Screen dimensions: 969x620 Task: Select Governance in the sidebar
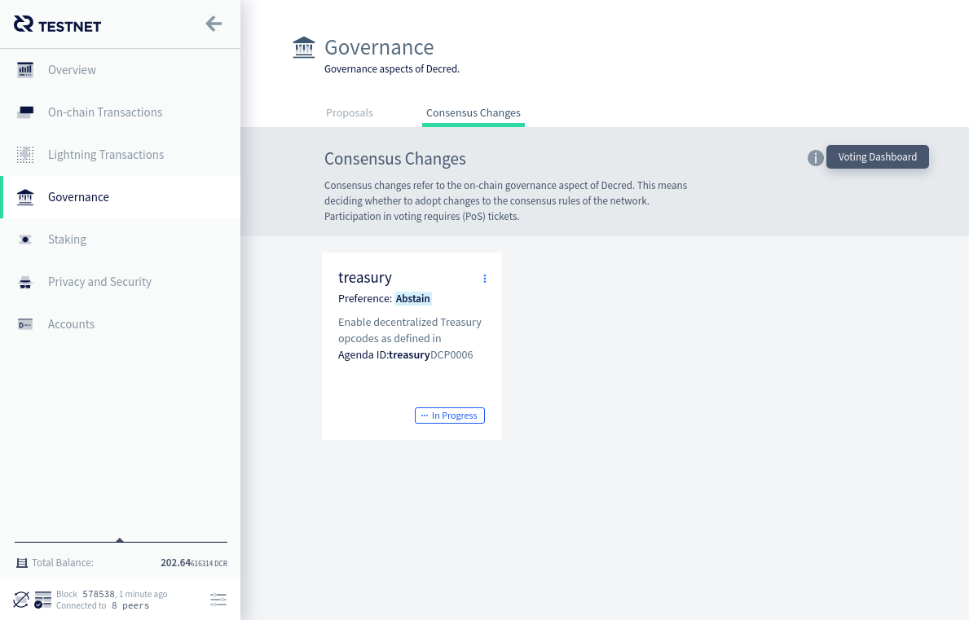click(121, 197)
